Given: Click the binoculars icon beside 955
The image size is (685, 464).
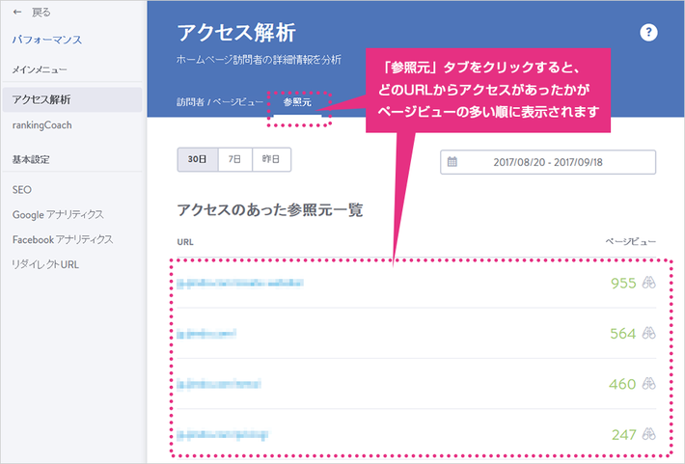Looking at the screenshot, I should (x=648, y=283).
